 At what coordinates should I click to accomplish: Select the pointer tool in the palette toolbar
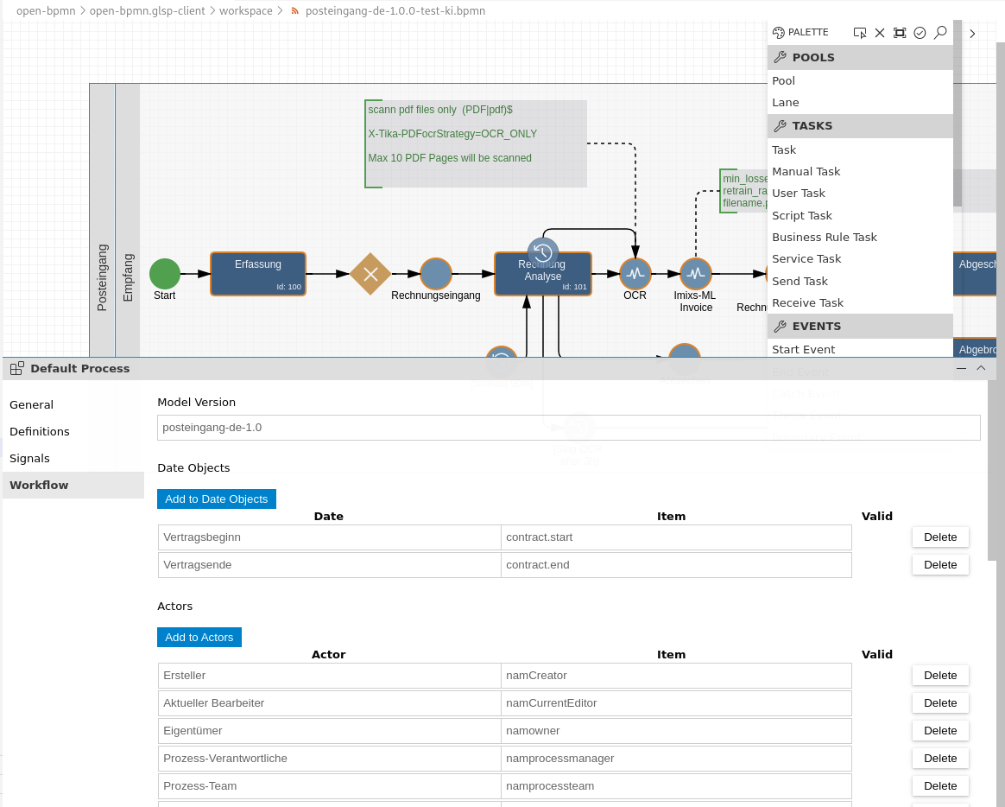[860, 32]
